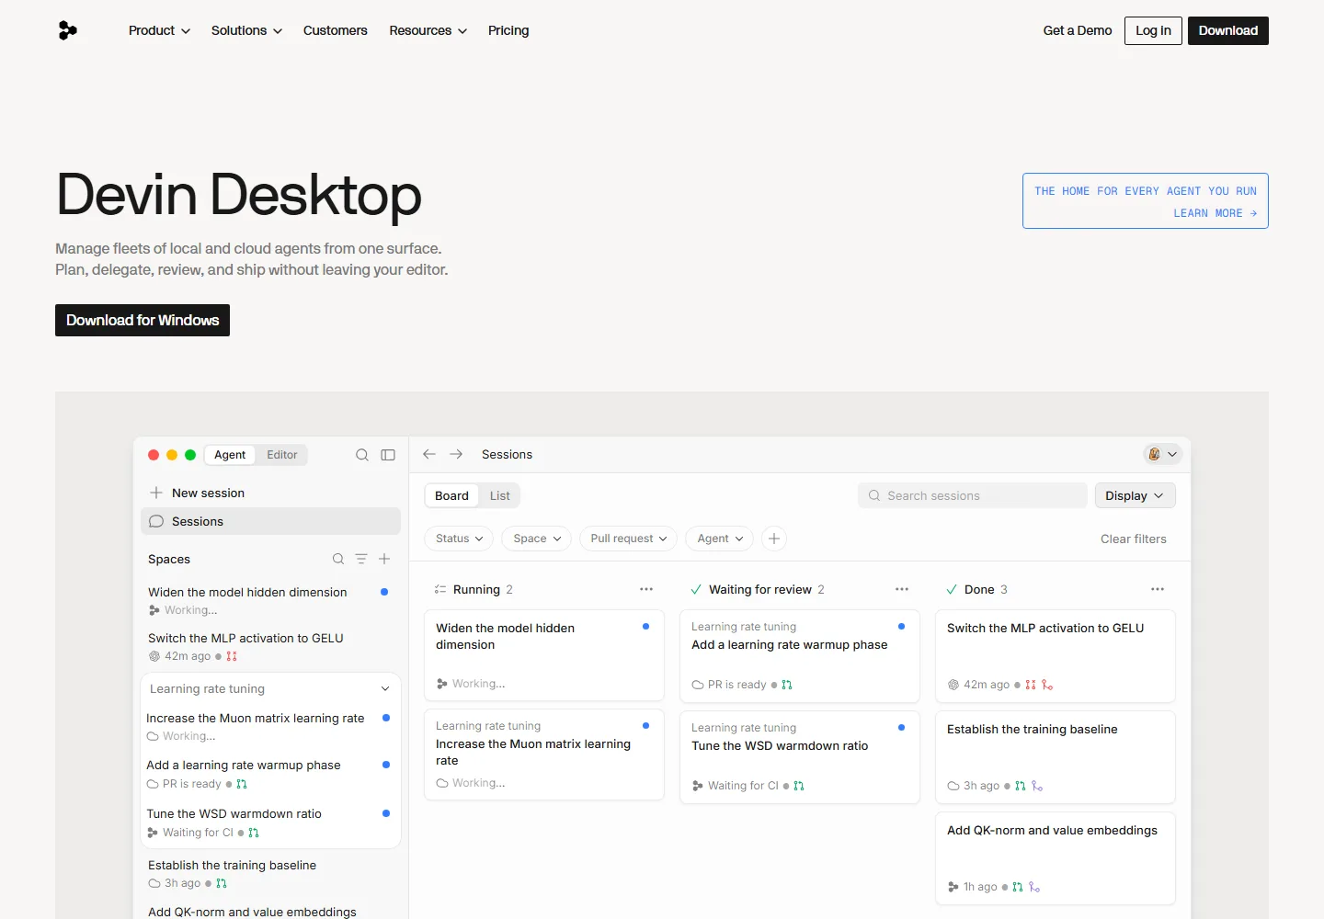Select Sessions in the sidebar
1324x919 pixels.
(x=270, y=521)
